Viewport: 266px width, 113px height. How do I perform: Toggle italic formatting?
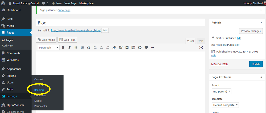coord(69,48)
